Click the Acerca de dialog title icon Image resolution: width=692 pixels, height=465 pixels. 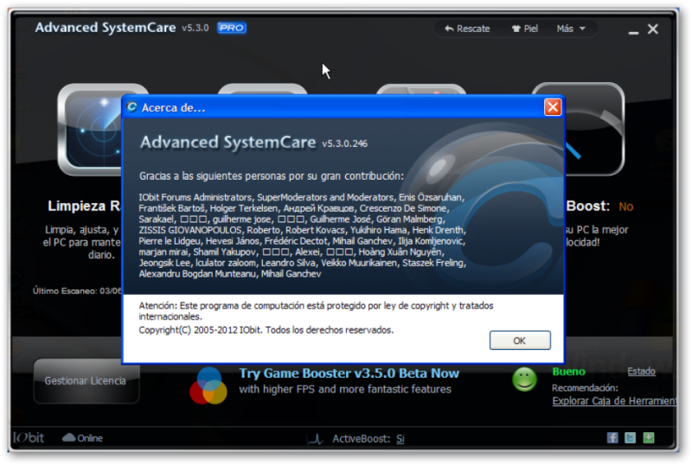(x=131, y=107)
